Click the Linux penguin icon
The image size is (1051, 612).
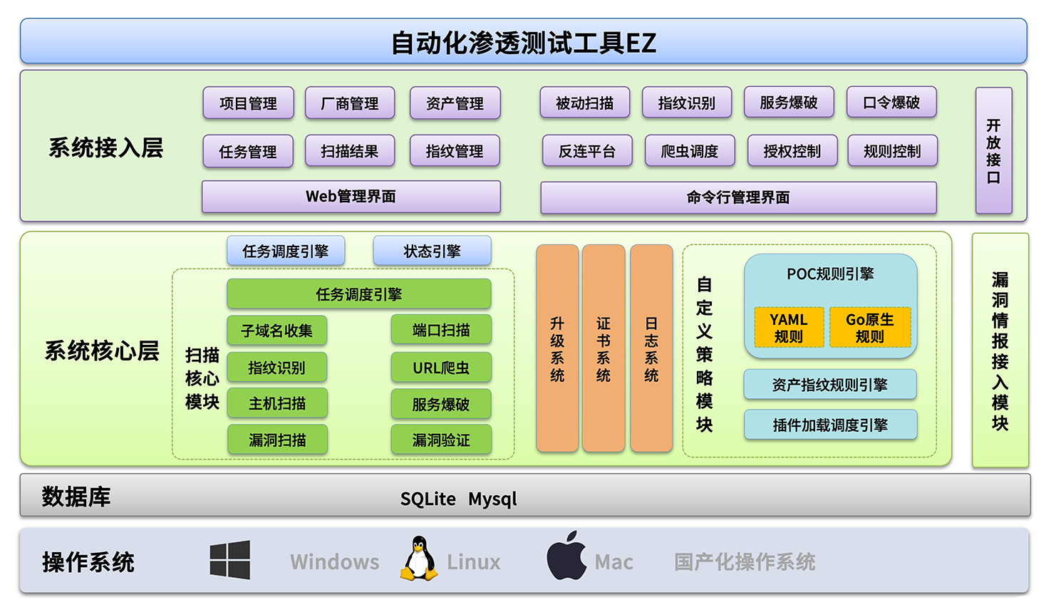419,559
